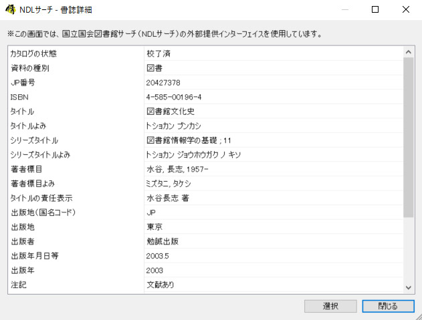
Task: Select the カタログの状態 row label
Action: 33,54
